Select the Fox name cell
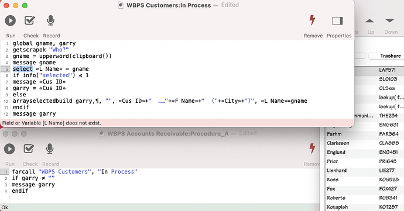404x211 pixels. 331,189
